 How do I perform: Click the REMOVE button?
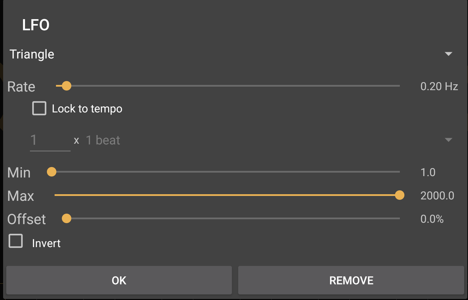tap(351, 281)
